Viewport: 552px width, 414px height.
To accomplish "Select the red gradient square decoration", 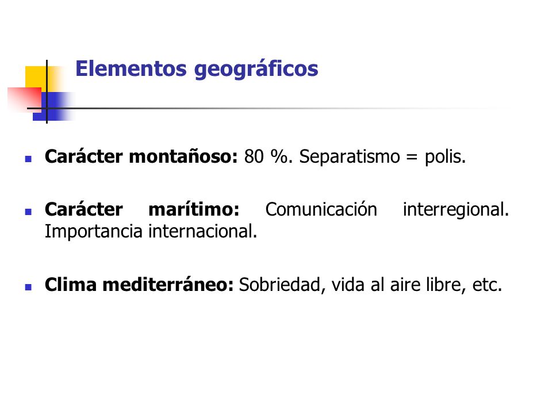I will click(25, 99).
